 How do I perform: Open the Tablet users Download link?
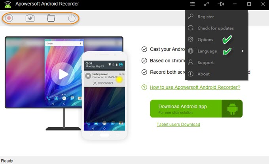pos(178,125)
